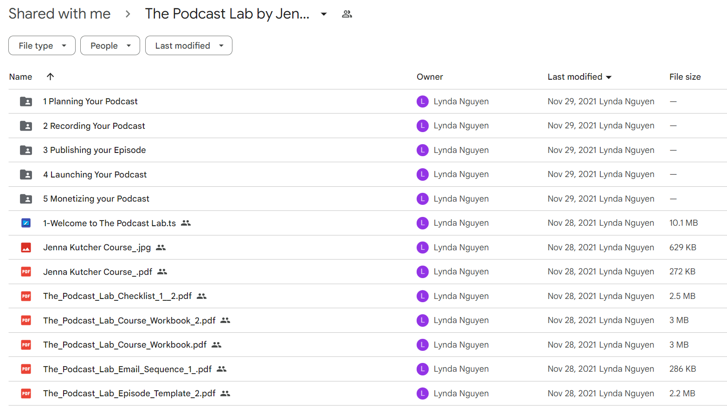727x419 pixels.
Task: Click Nov 29, 2021 date in the 5 Monetizing row
Action: [x=572, y=199]
